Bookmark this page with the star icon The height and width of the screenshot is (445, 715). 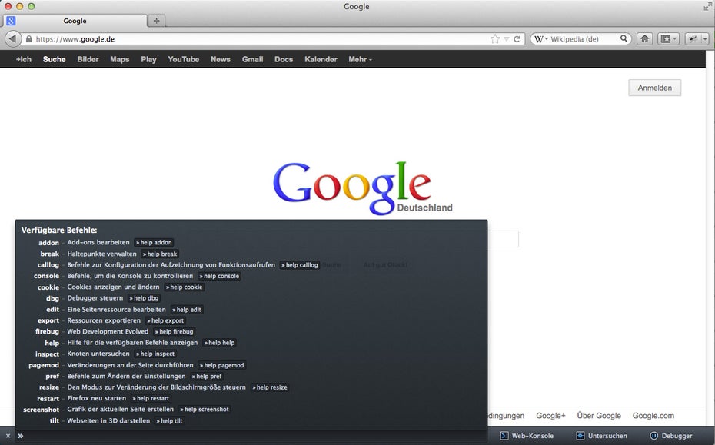click(495, 38)
